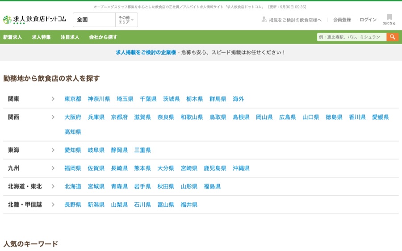The image size is (402, 251).
Task: Open the 新着求人 menu item
Action: point(13,37)
